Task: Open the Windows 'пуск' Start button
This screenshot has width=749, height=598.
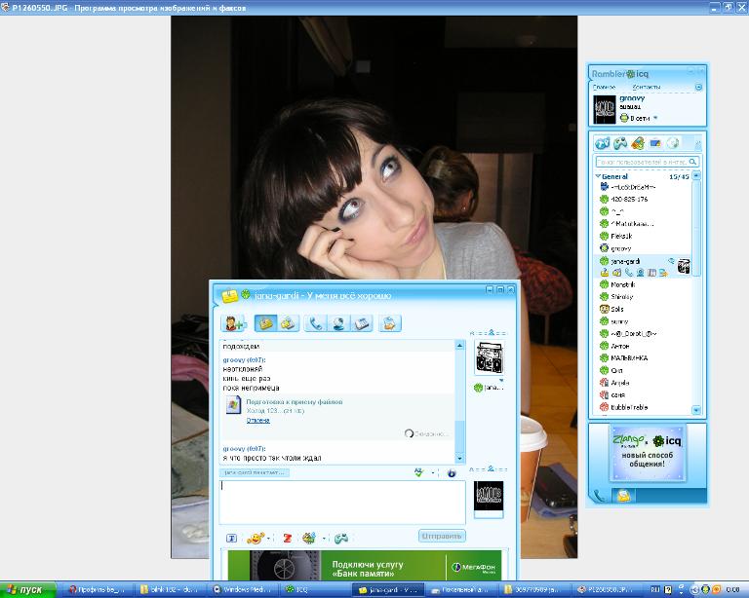Action: pos(27,590)
